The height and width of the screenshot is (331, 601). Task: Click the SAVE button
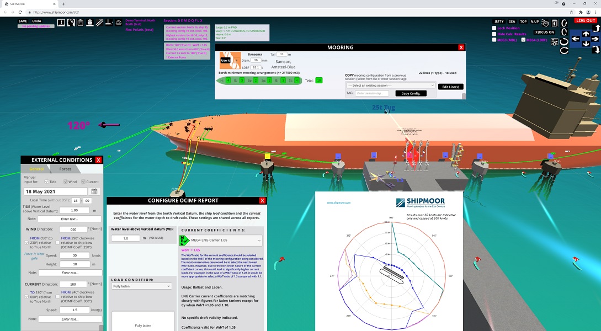[x=23, y=21]
